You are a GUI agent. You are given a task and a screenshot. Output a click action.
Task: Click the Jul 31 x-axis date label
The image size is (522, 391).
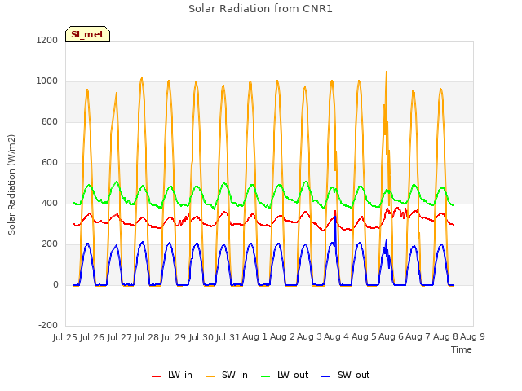tap(228, 337)
